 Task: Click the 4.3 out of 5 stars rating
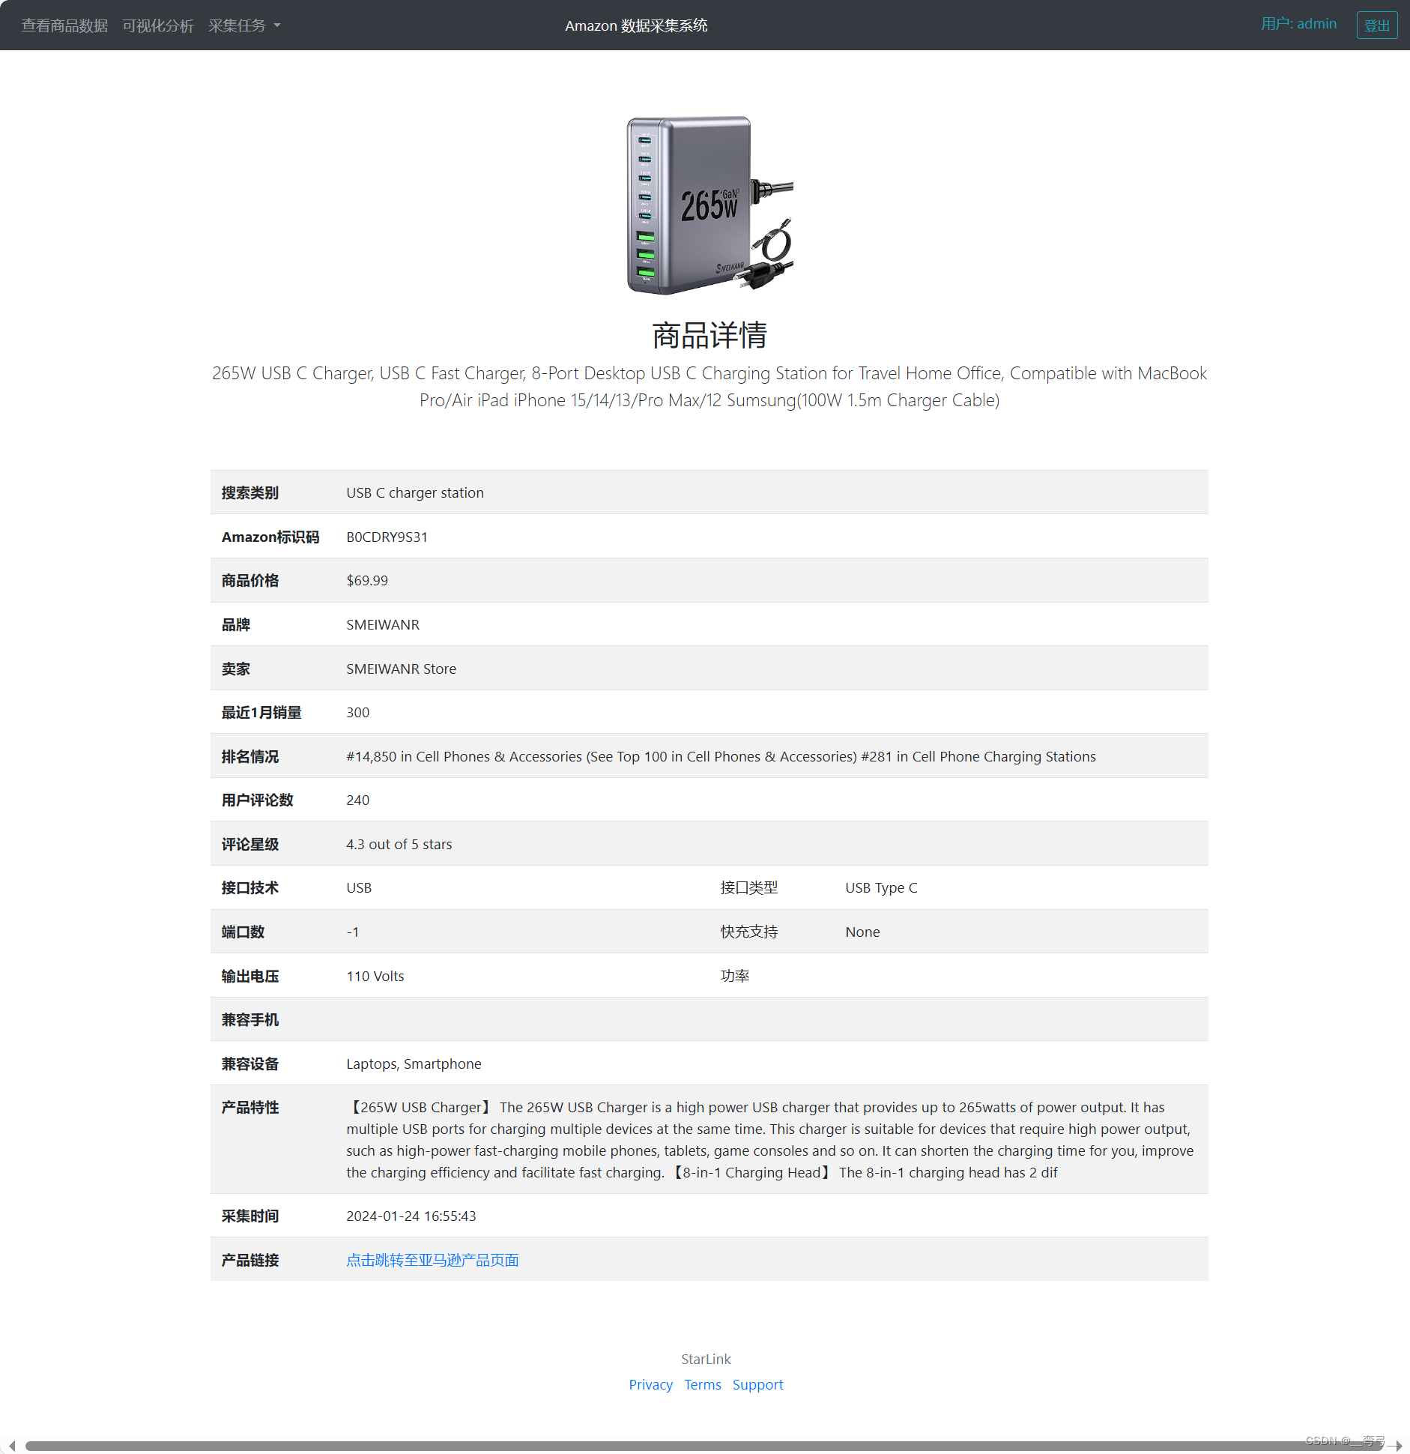tap(399, 844)
